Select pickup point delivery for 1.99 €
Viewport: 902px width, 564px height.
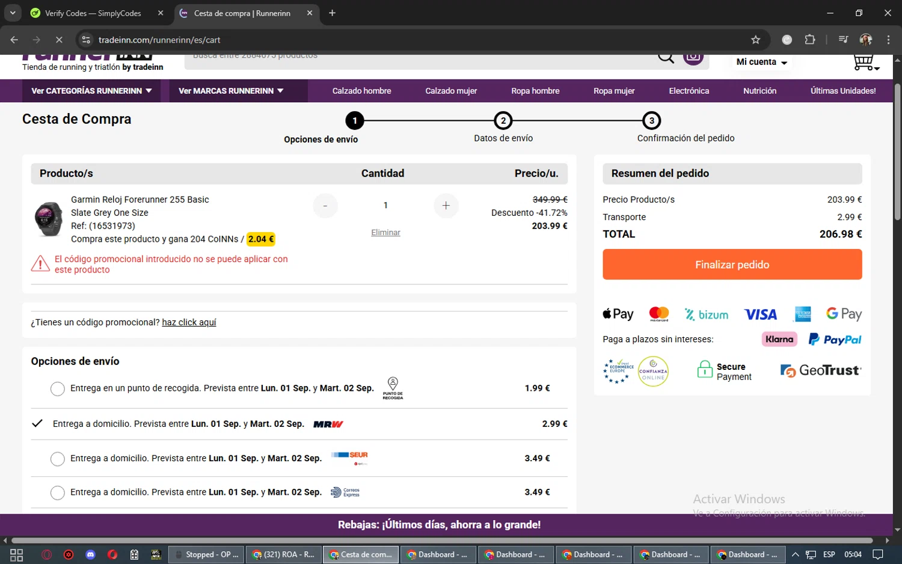click(58, 389)
